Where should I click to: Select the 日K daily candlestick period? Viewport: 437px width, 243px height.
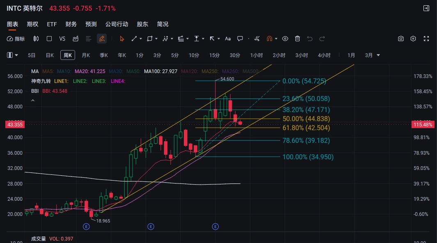(50, 55)
